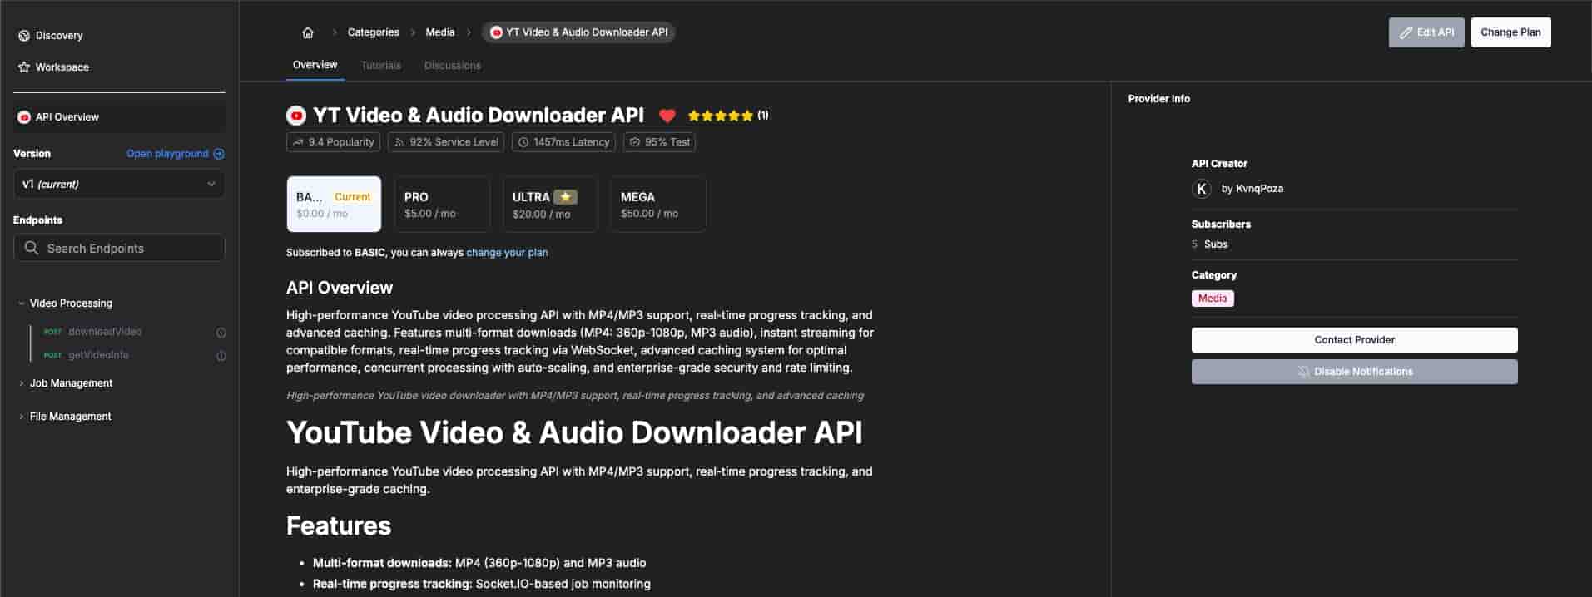Click the Workspace star icon
Screen dimensions: 1592x597
tap(24, 67)
